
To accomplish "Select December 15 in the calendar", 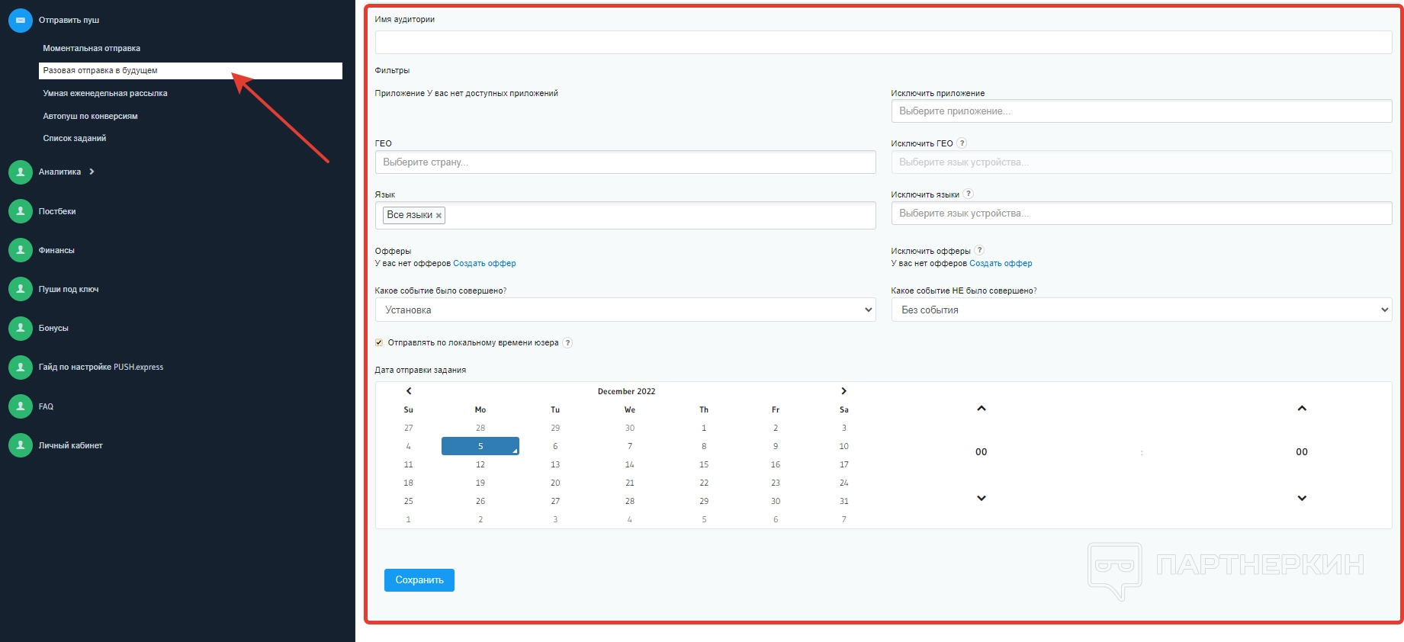I will (x=703, y=464).
